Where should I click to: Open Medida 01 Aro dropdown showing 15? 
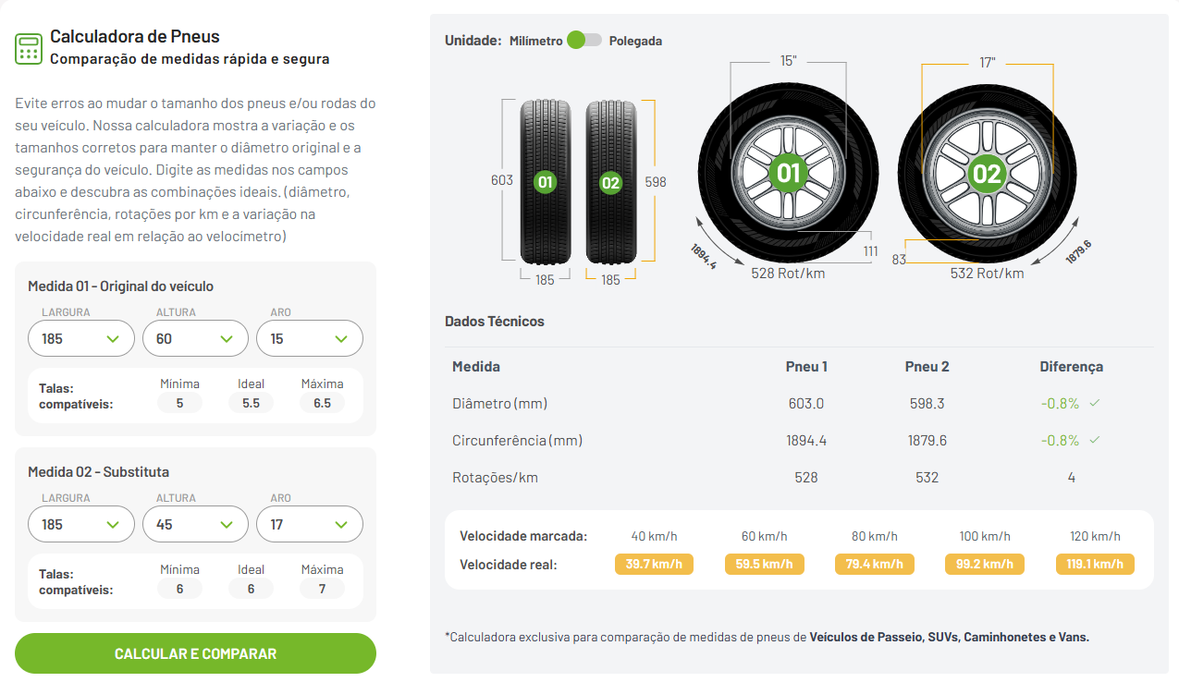pos(309,338)
